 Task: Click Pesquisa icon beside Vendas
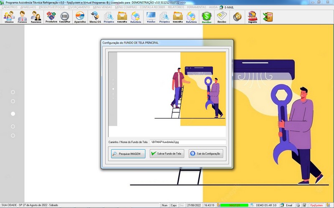click(164, 17)
